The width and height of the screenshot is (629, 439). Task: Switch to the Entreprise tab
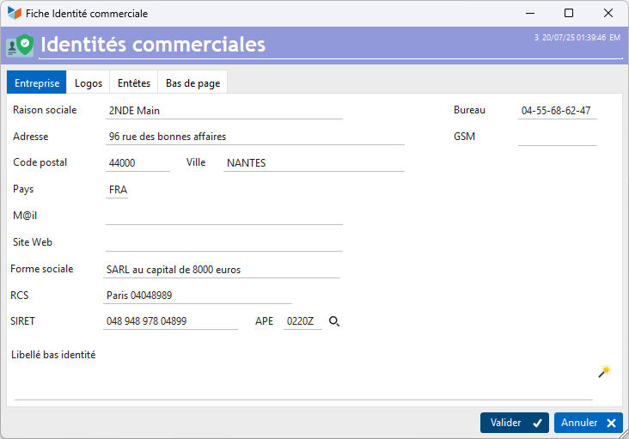(36, 82)
